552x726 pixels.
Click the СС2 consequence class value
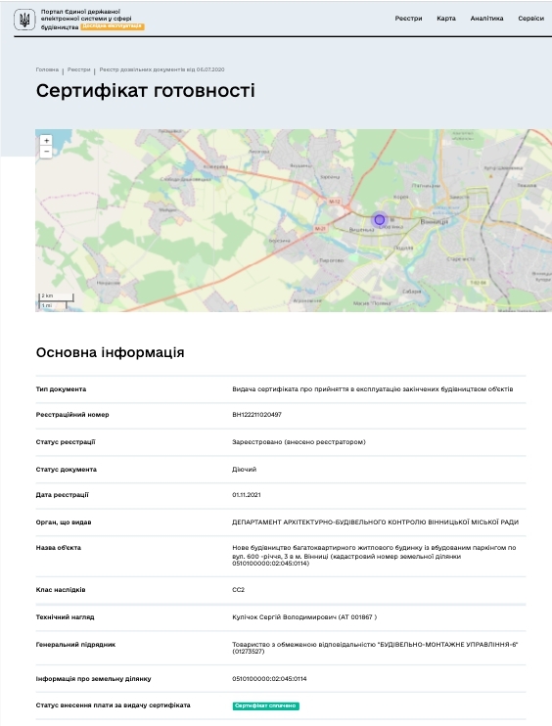tap(239, 589)
